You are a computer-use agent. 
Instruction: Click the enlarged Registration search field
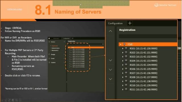pyautogui.click(x=148, y=36)
